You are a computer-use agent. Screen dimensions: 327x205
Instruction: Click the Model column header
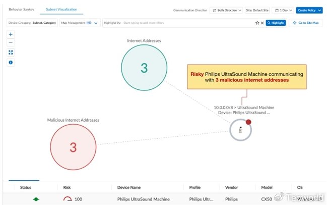tap(267, 187)
